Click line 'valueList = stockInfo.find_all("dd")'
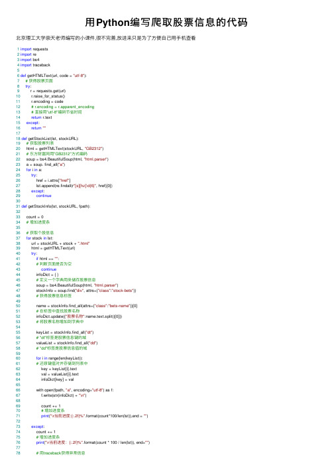 point(67,343)
